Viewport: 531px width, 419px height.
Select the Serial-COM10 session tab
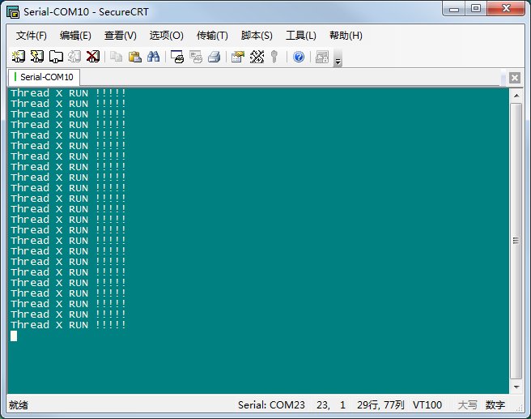44,77
